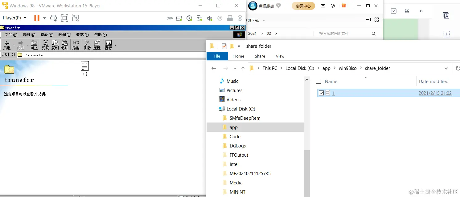The height and width of the screenshot is (197, 460).
Task: Enter full screen mode in VMware Player
Action: pyautogui.click(x=64, y=18)
